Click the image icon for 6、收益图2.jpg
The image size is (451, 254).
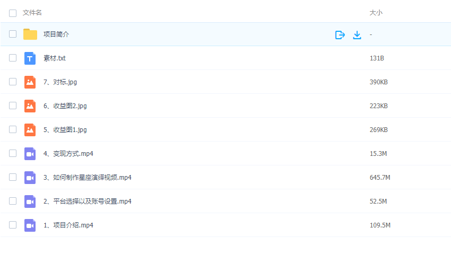pos(30,106)
